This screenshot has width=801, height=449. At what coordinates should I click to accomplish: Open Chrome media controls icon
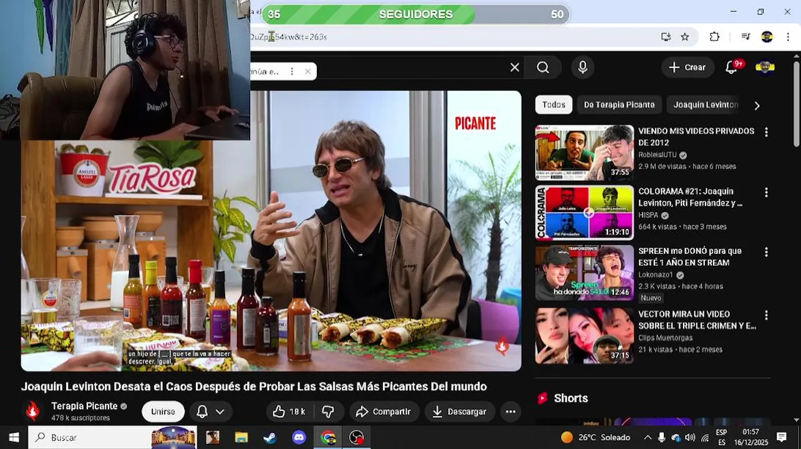pos(745,37)
